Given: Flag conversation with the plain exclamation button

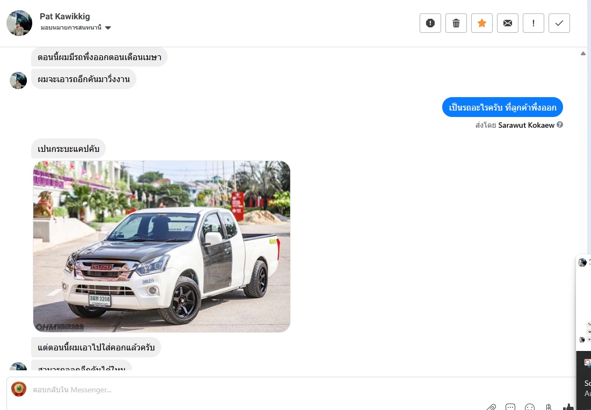Looking at the screenshot, I should click(x=534, y=23).
